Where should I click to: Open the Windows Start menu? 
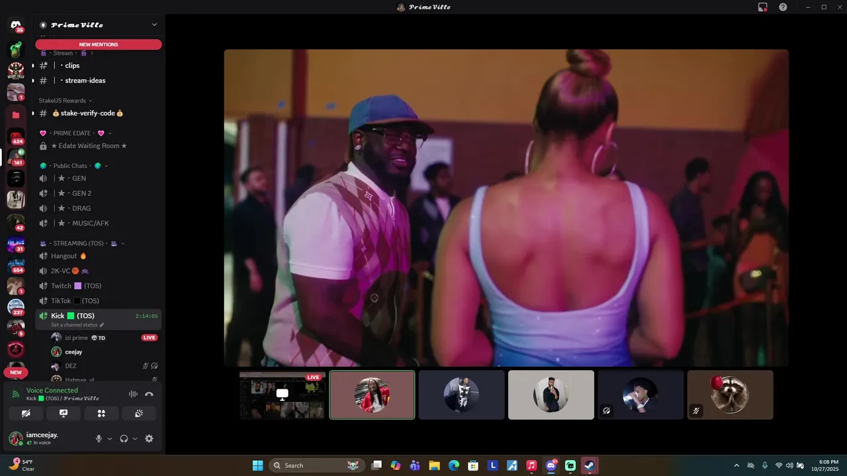(257, 465)
